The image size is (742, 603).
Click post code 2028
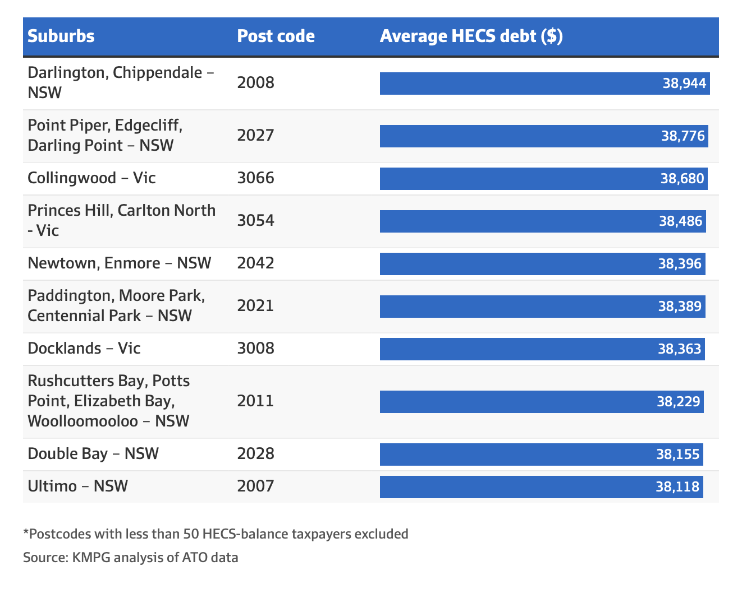pyautogui.click(x=256, y=454)
